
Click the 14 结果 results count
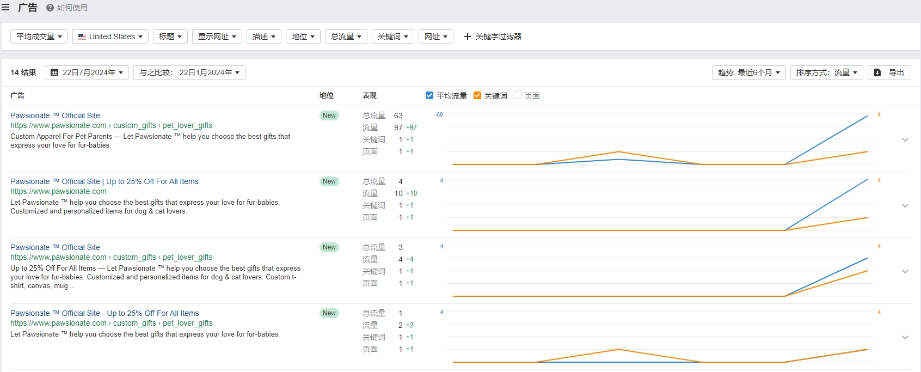pos(23,72)
